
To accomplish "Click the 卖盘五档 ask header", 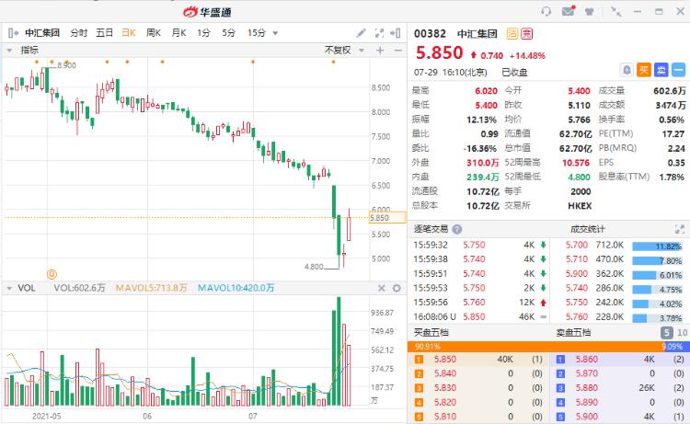I will (x=573, y=333).
